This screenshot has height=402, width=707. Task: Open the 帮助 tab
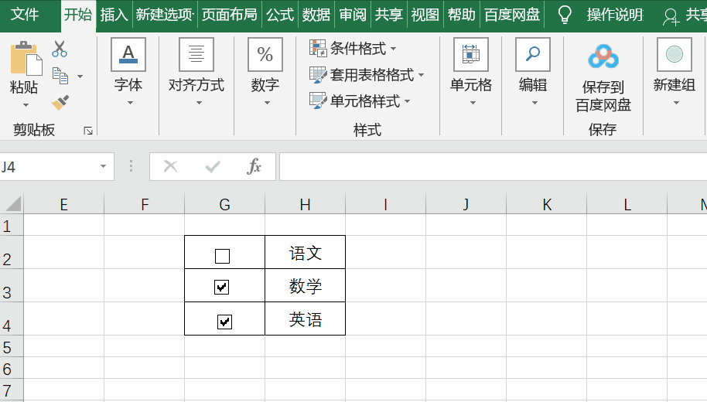[461, 15]
